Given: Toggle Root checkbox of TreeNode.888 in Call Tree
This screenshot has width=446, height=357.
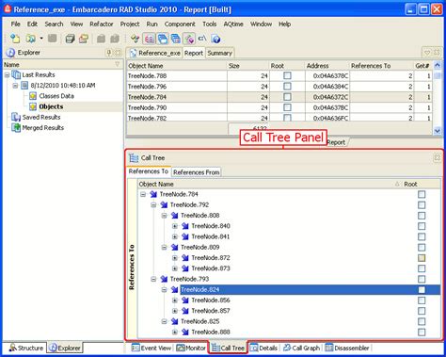Looking at the screenshot, I should point(422,333).
